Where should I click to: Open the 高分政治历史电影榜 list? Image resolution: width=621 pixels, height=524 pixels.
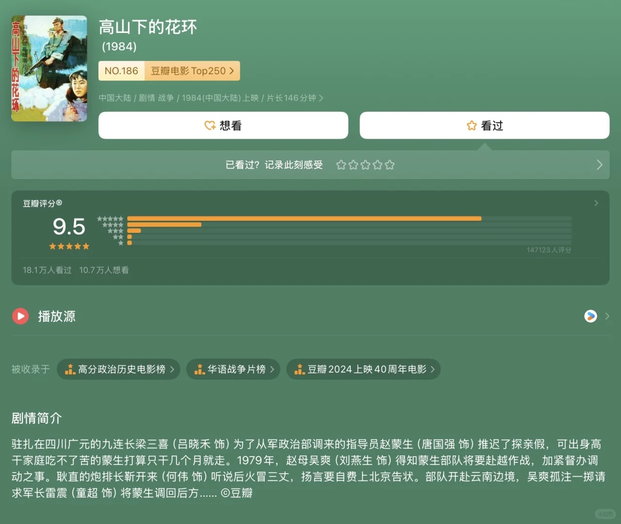(x=118, y=369)
